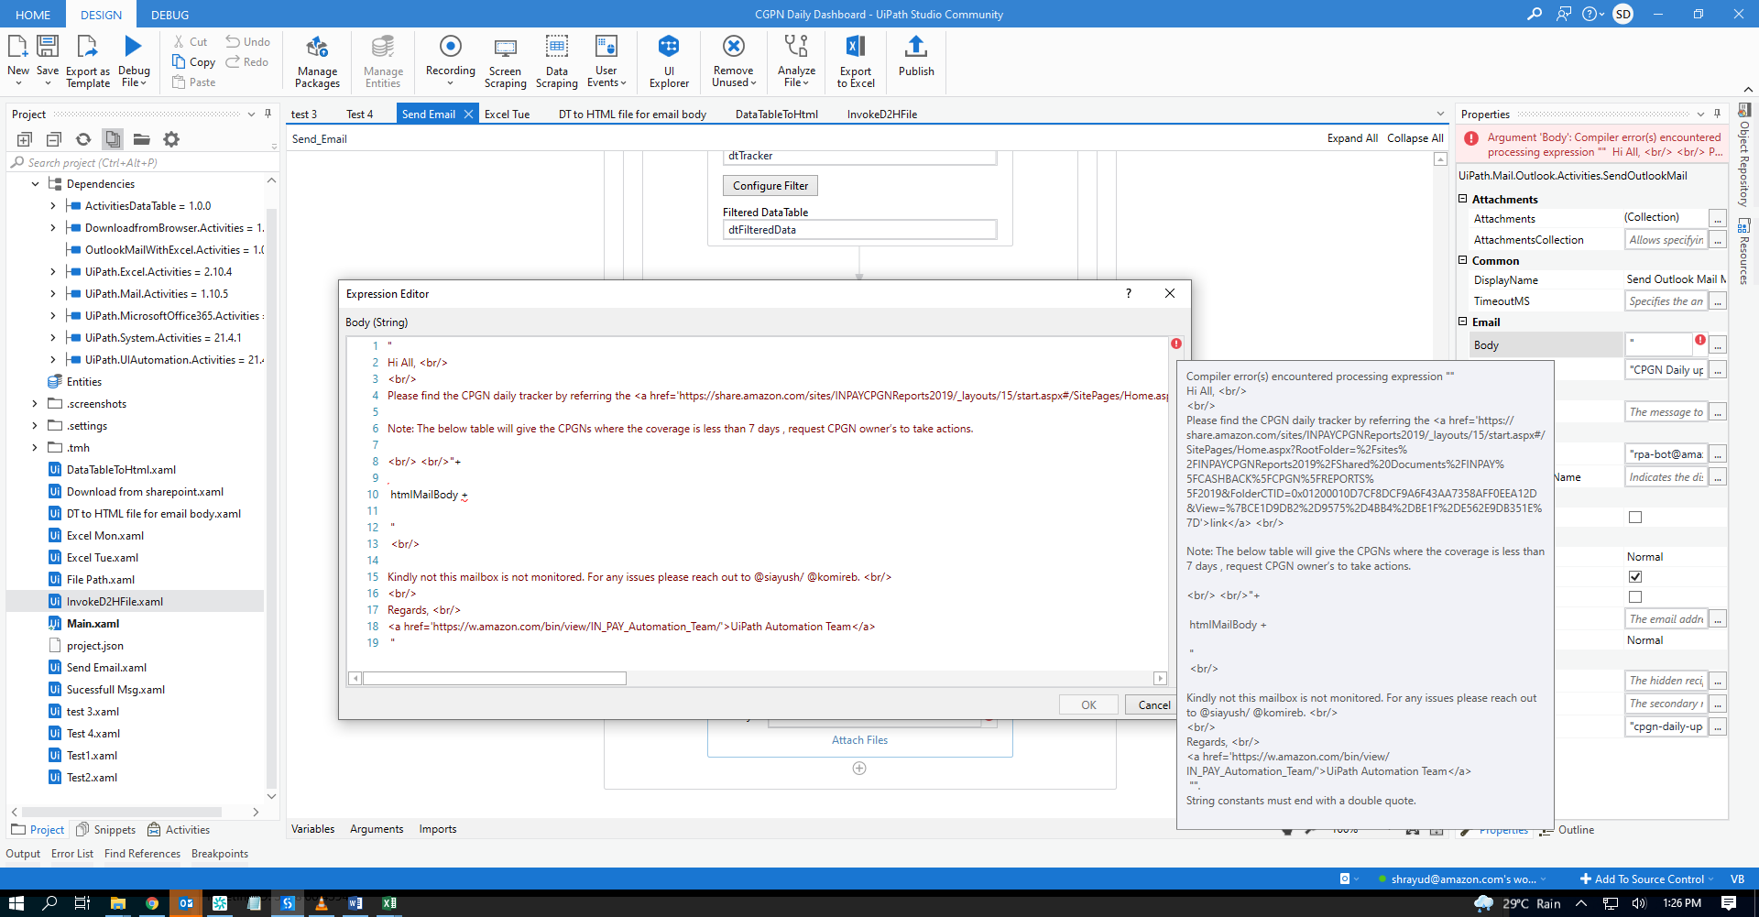Click the Configure Filter button
Screen dimensions: 1759x917
click(770, 186)
